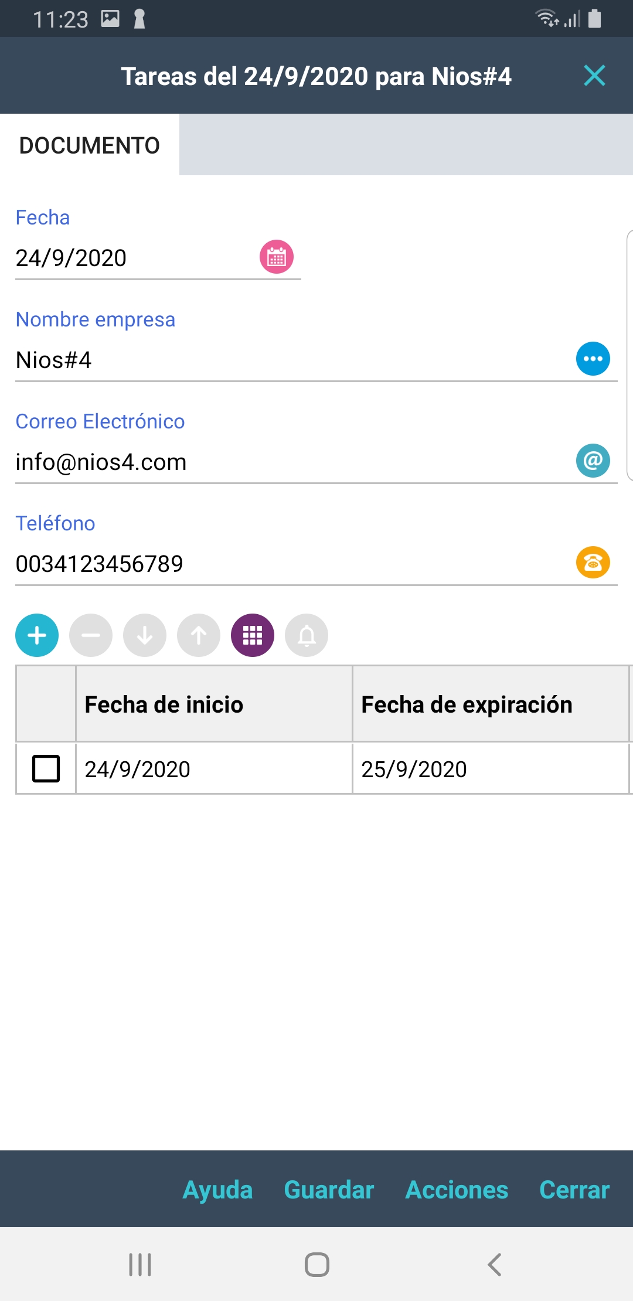Close the task form with the X
Image resolution: width=633 pixels, height=1301 pixels.
594,76
